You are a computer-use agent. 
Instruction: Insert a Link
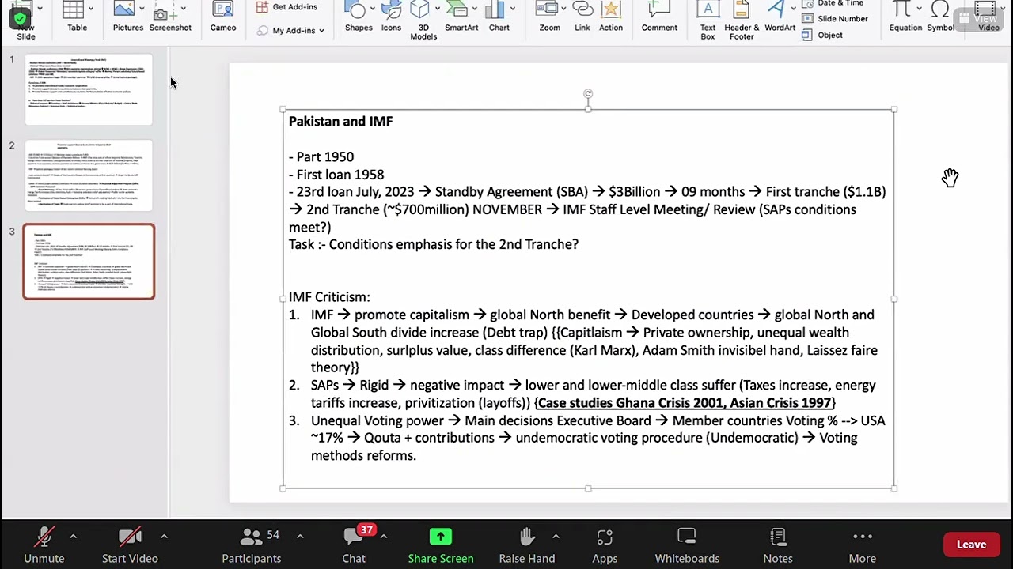pos(582,16)
